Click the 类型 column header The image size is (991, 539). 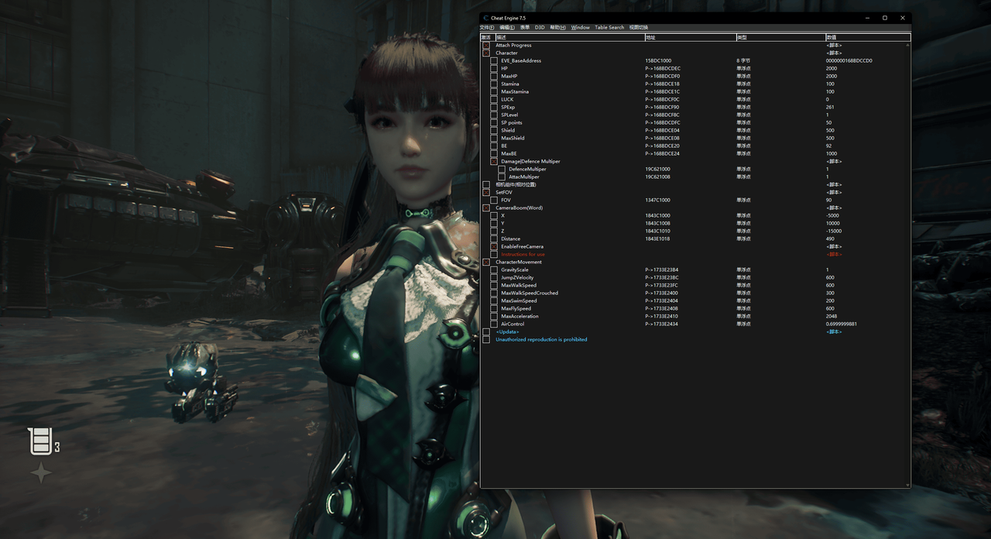pyautogui.click(x=780, y=37)
